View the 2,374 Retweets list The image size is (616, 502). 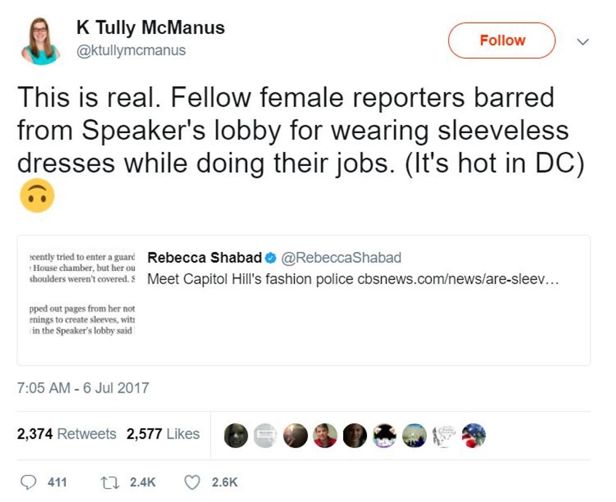[67, 434]
